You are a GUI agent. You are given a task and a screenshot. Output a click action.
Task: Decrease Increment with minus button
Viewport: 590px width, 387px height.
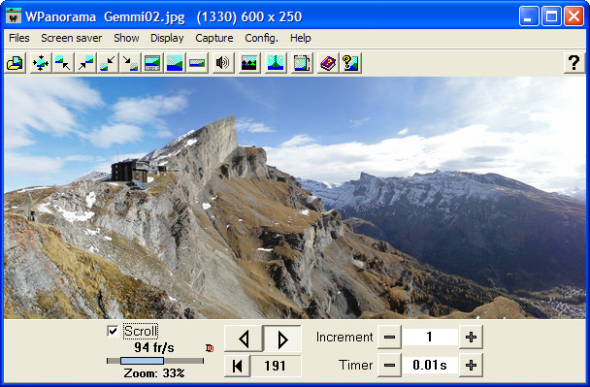[x=389, y=337]
